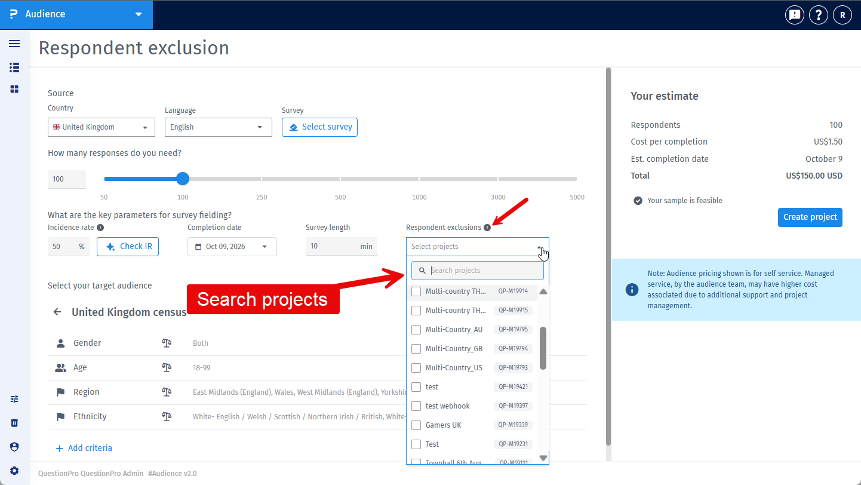
Task: Open the help question mark icon
Action: 818,15
